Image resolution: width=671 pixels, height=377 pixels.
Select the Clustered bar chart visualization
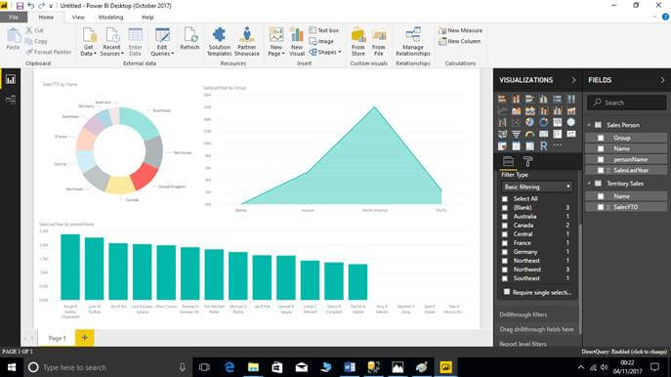(529, 99)
